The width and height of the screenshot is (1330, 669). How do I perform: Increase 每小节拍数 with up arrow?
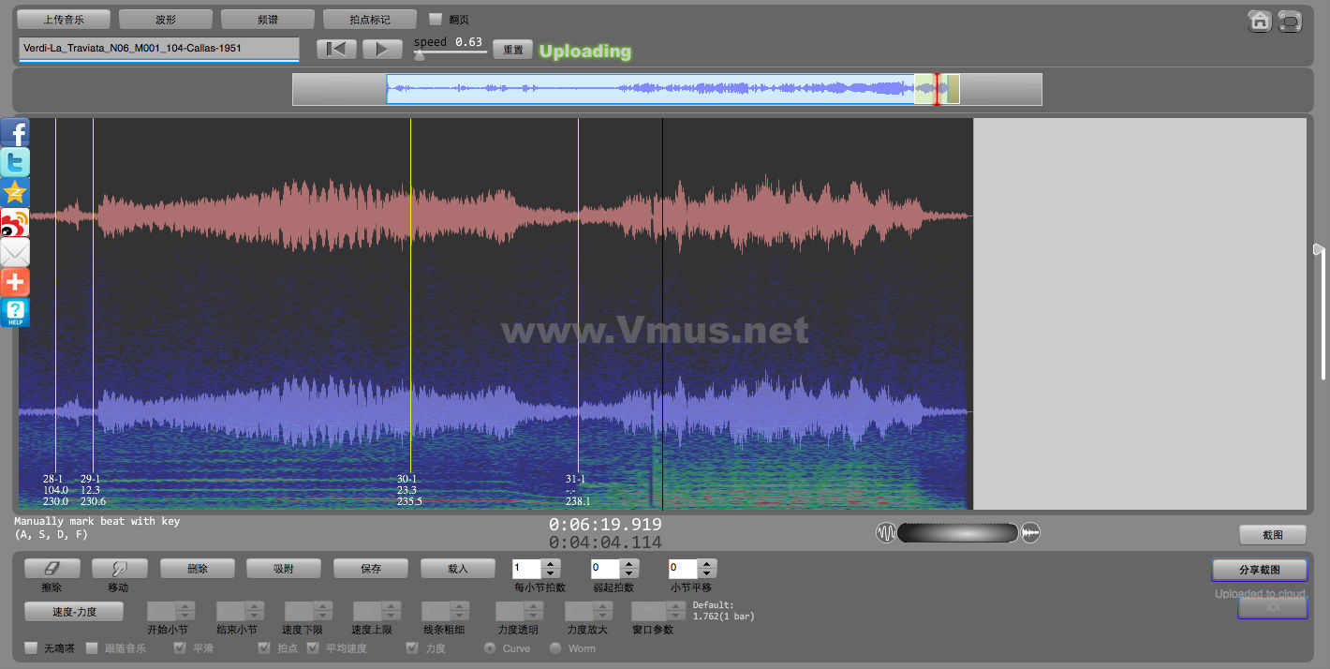pyautogui.click(x=552, y=563)
